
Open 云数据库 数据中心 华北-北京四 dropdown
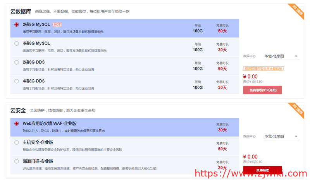click(x=281, y=56)
